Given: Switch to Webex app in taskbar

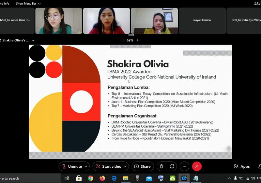Looking at the screenshot, I should 184,178.
